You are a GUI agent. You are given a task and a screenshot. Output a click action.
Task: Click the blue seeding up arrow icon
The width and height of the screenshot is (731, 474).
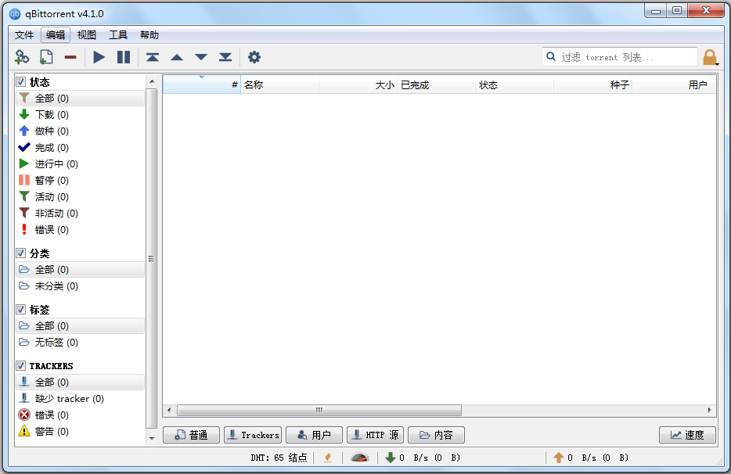(x=24, y=131)
